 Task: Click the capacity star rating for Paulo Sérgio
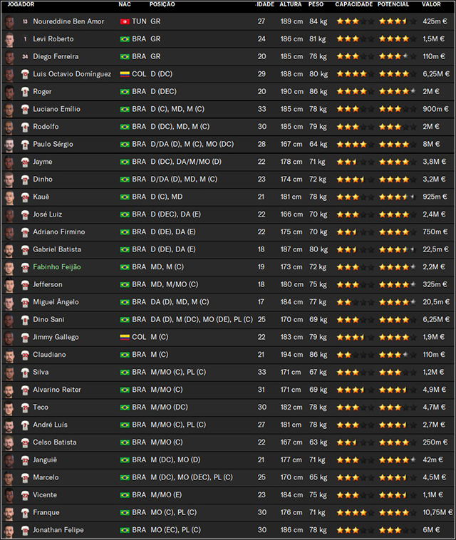[x=355, y=145]
